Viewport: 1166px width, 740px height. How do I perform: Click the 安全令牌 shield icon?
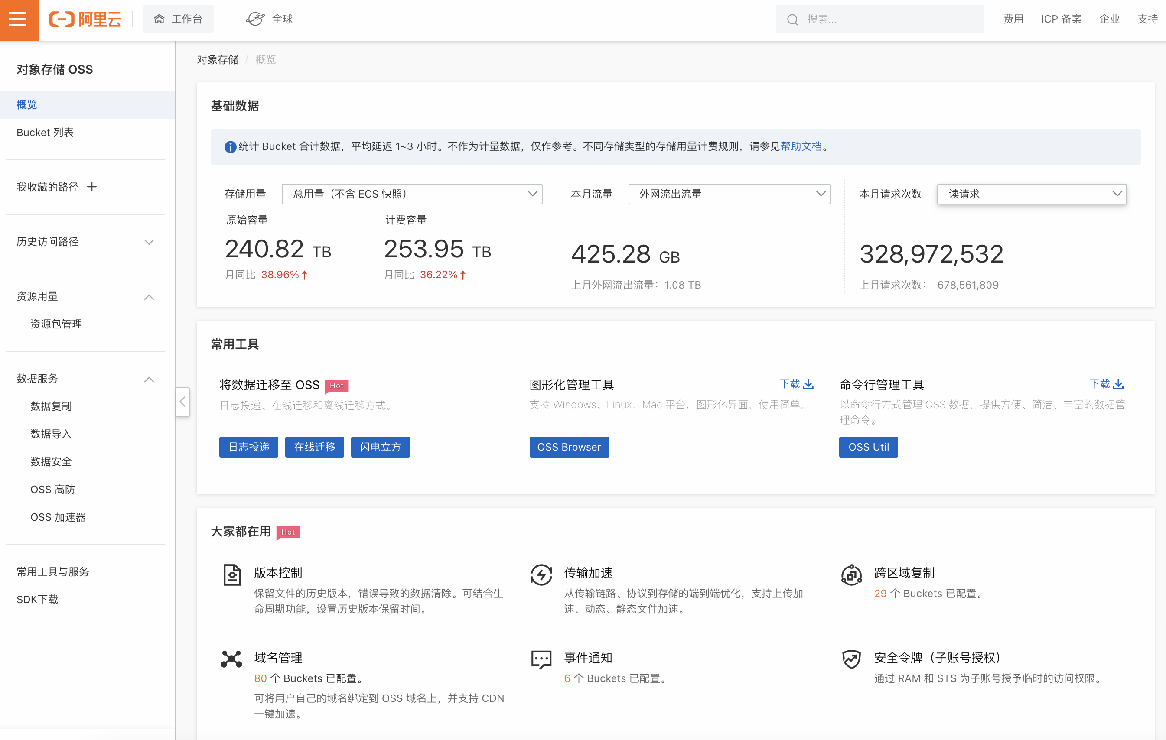[x=851, y=659]
